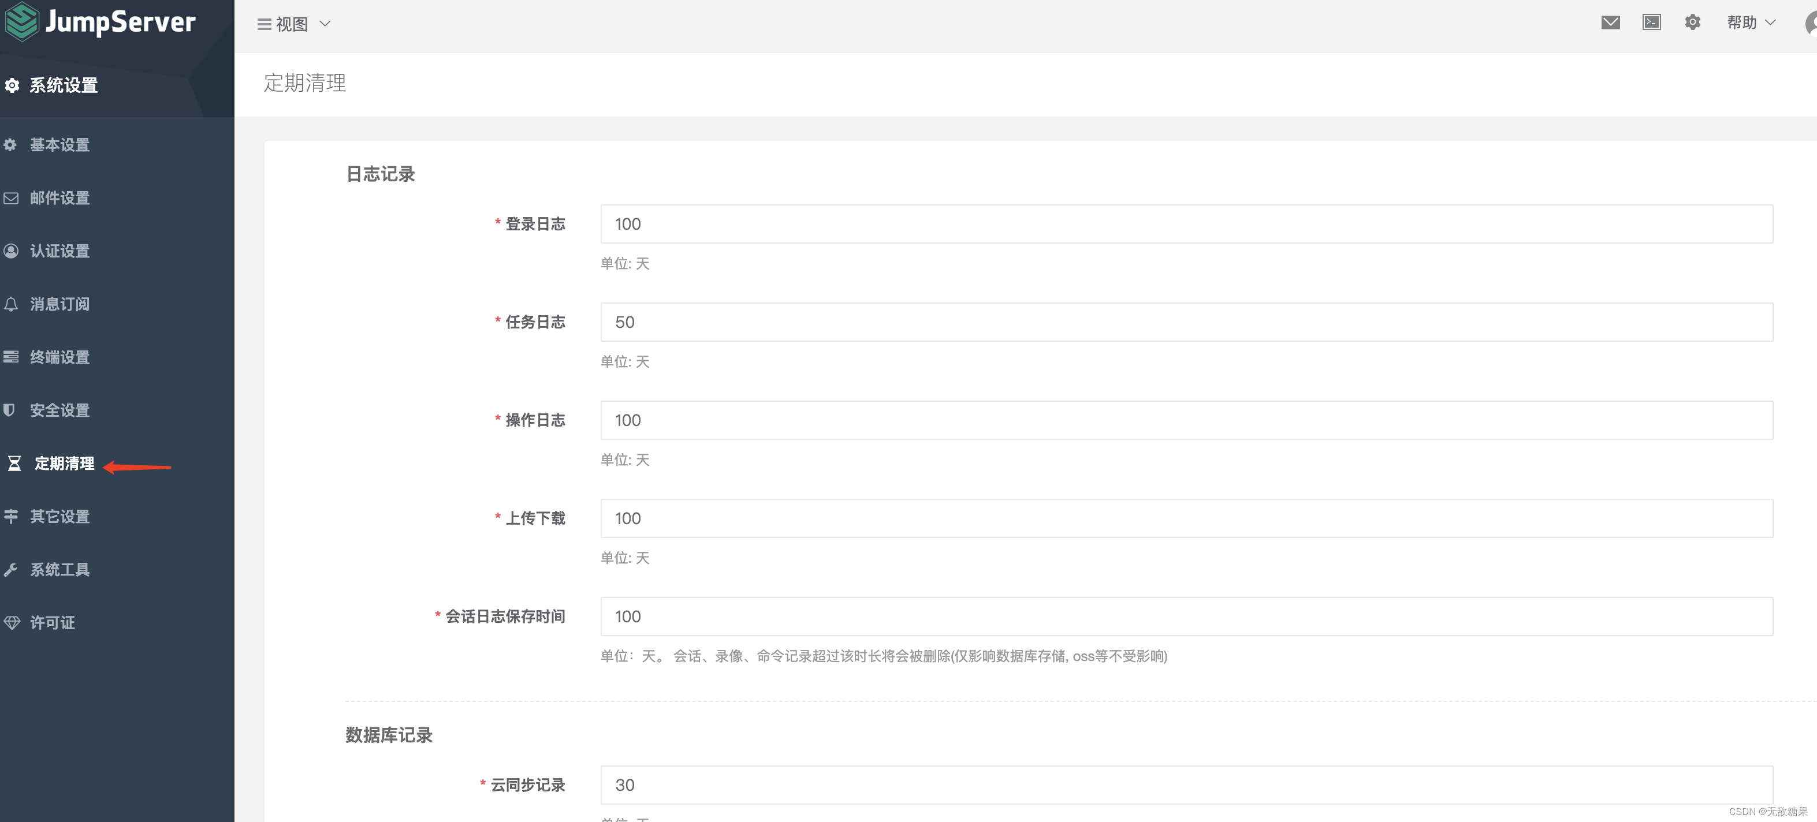
Task: Click the user icon beside 认证设置
Action: 10,251
